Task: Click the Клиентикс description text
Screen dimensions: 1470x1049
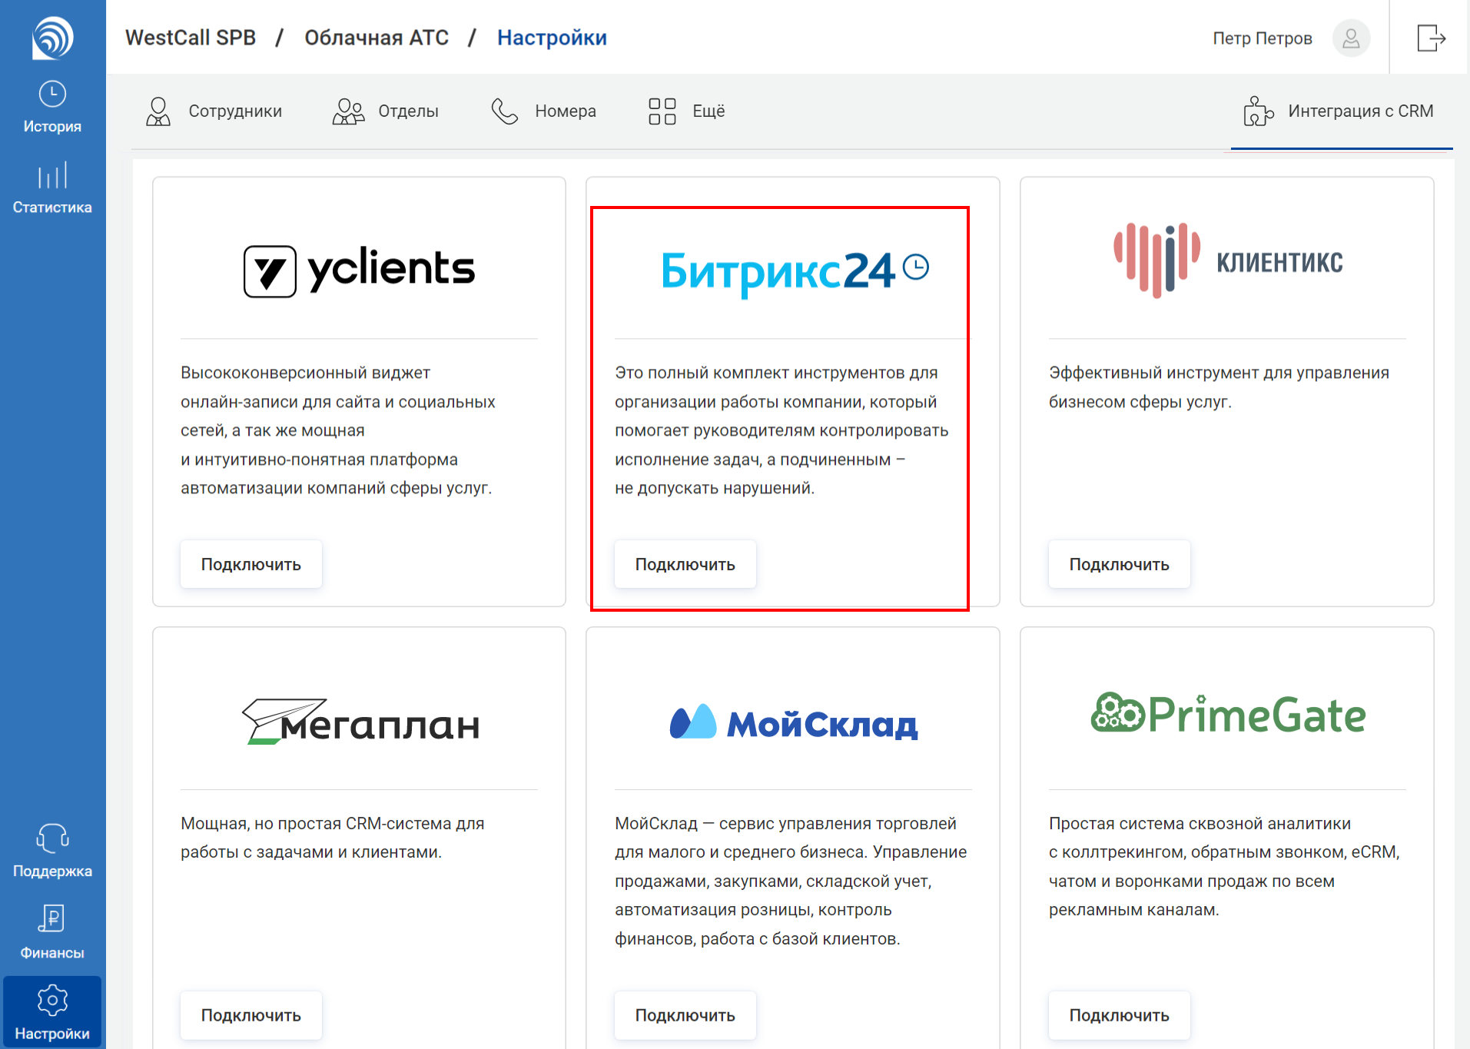Action: click(1219, 387)
